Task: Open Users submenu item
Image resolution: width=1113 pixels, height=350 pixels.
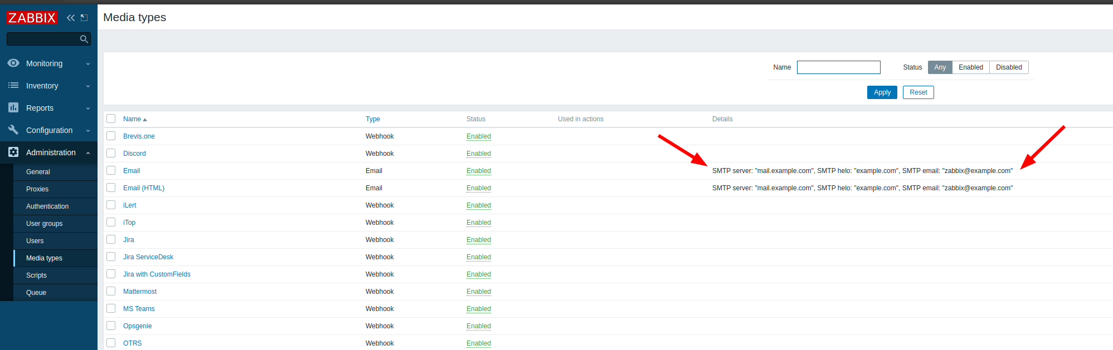Action: pos(35,241)
